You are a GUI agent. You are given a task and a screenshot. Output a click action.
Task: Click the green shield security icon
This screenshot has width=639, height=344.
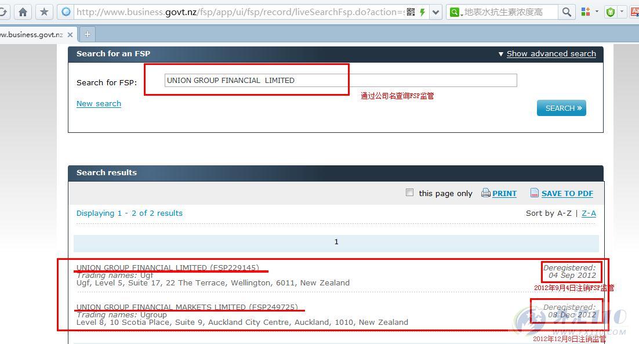[611, 12]
